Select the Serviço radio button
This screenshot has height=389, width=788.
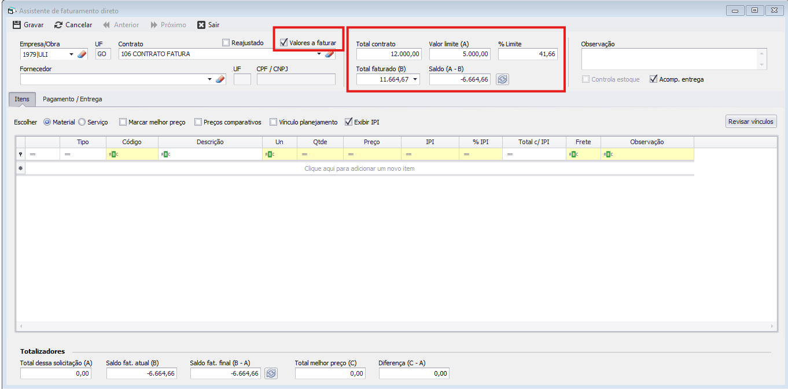click(82, 122)
